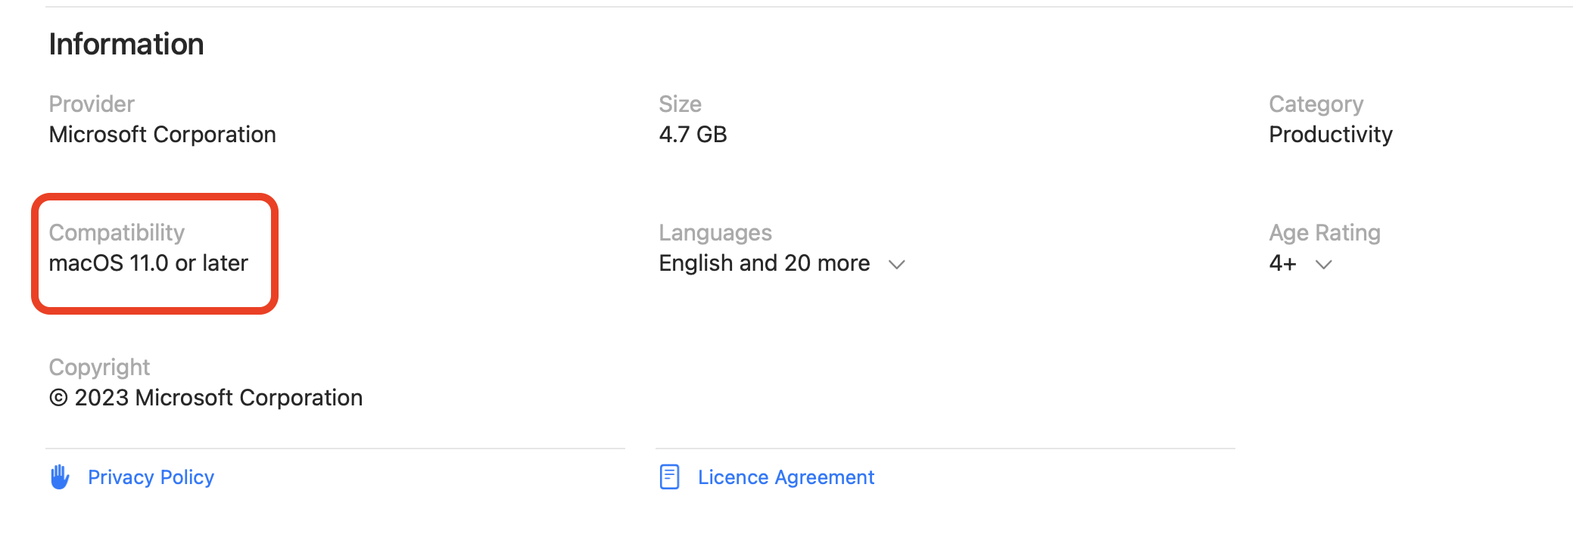Open the Privacy Policy link

[x=151, y=477]
